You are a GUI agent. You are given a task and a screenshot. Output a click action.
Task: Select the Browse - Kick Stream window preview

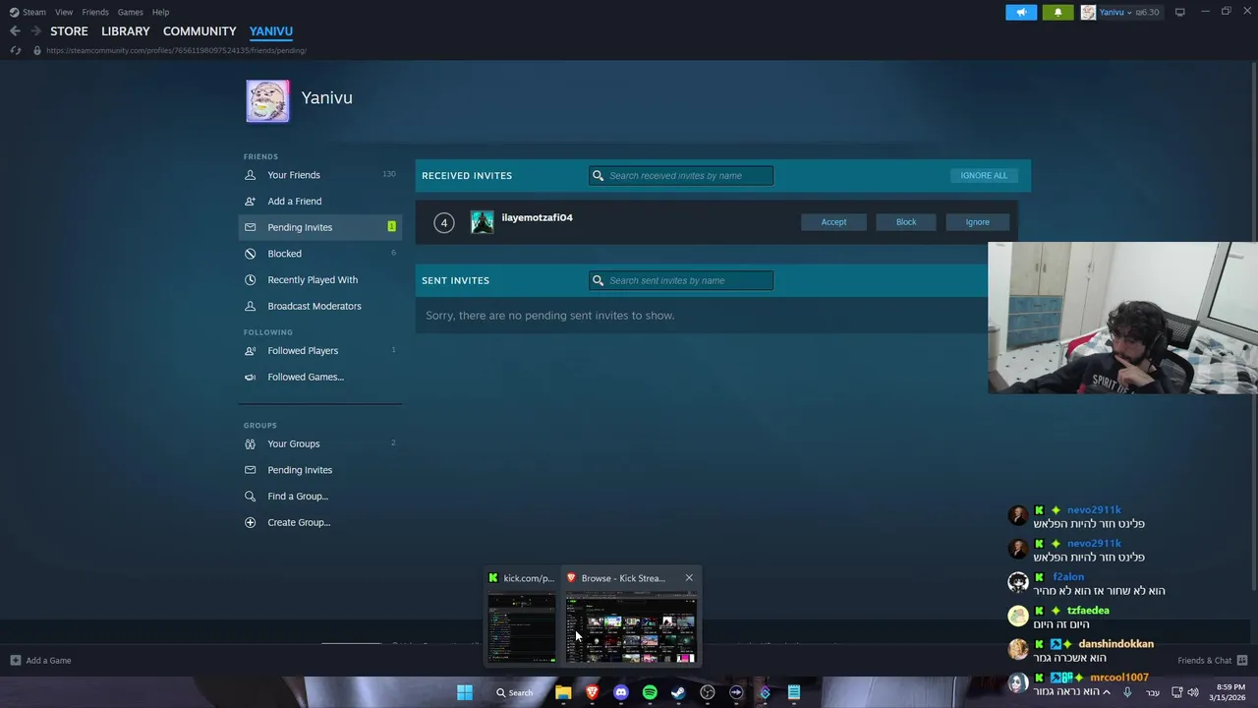(x=631, y=617)
